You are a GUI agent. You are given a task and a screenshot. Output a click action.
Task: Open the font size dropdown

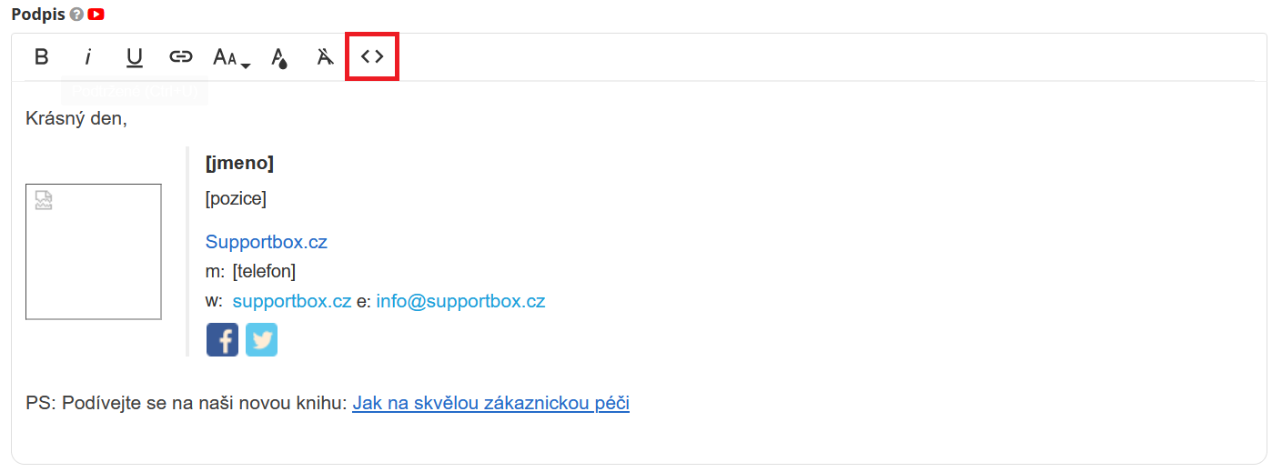[x=231, y=58]
